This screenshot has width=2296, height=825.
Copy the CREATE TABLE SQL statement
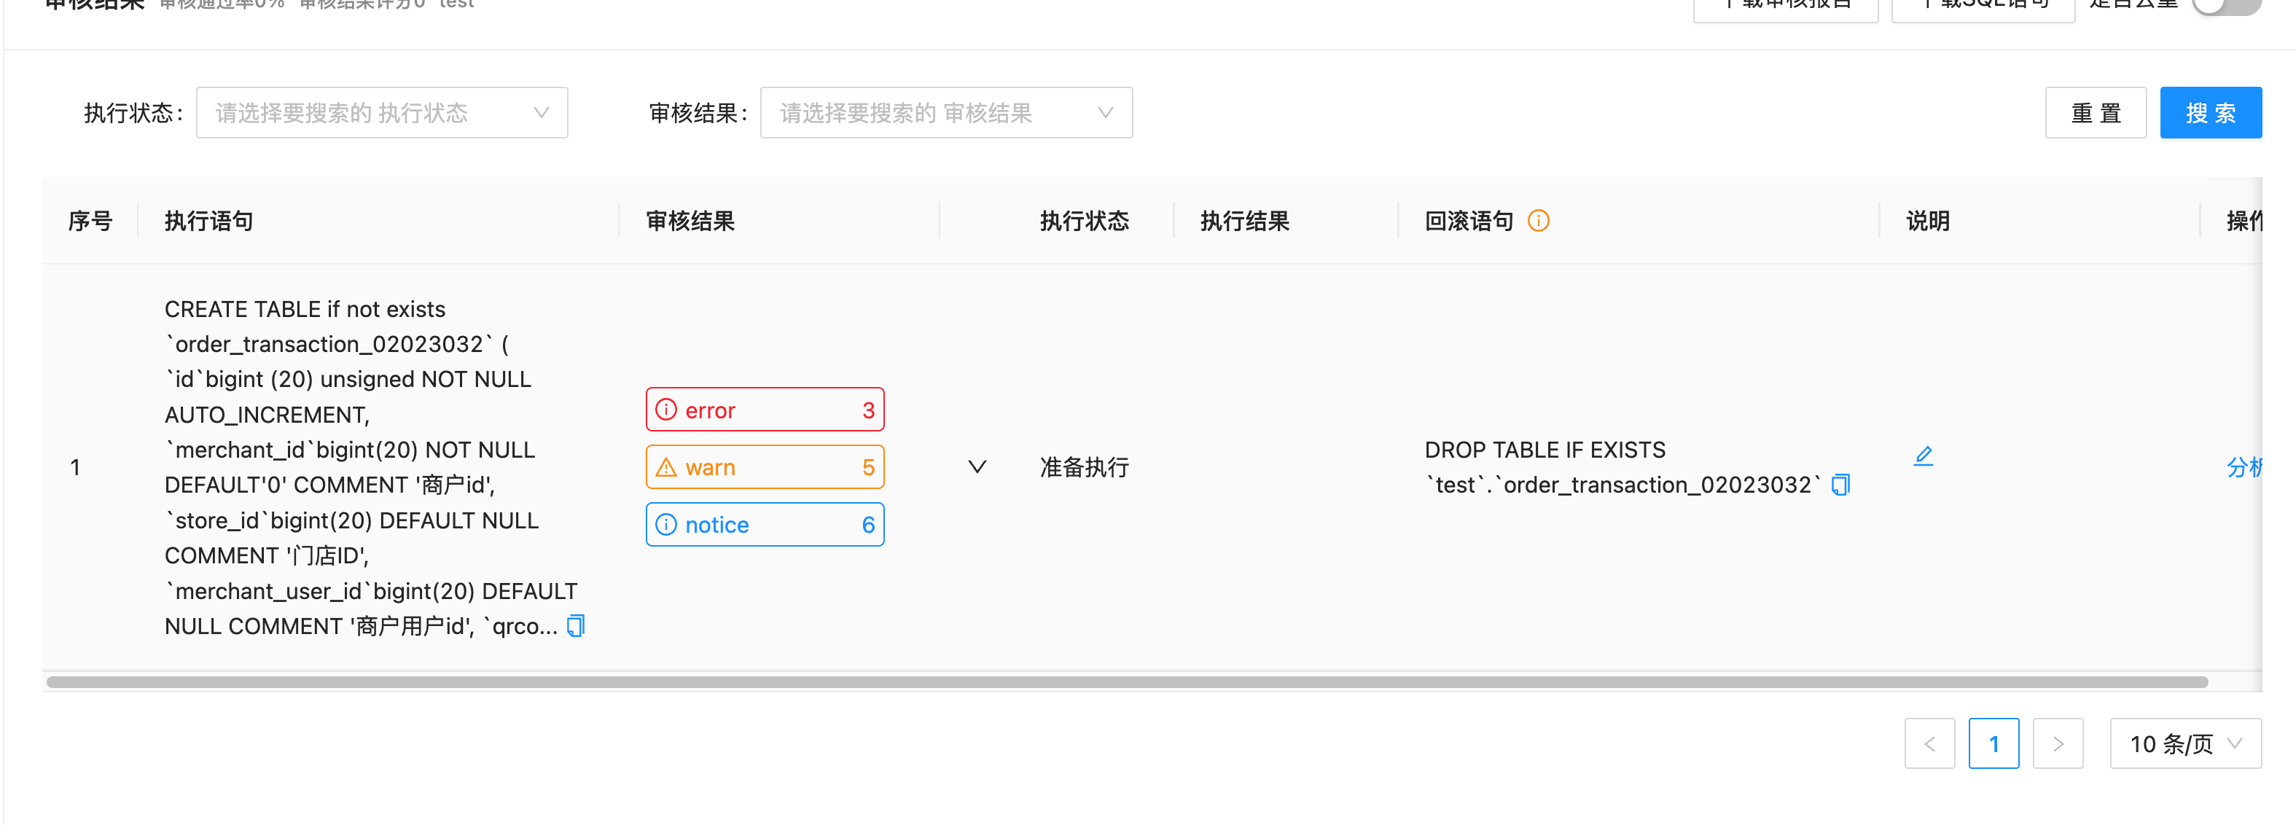(575, 625)
